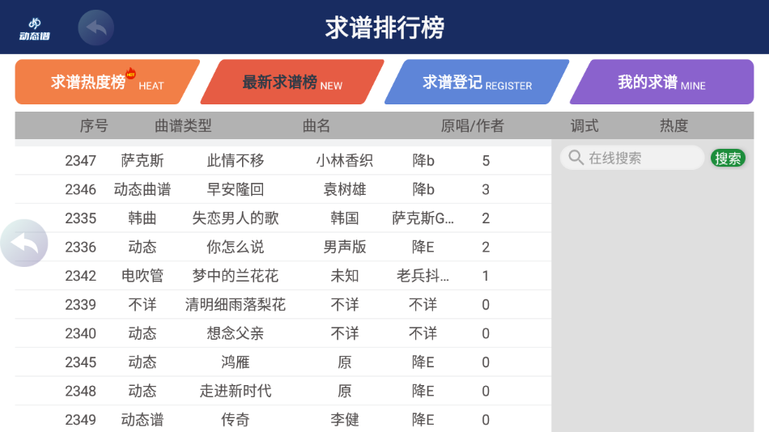Select the 鸿雁 request row
Screen dimensions: 769x432
[x=236, y=362]
